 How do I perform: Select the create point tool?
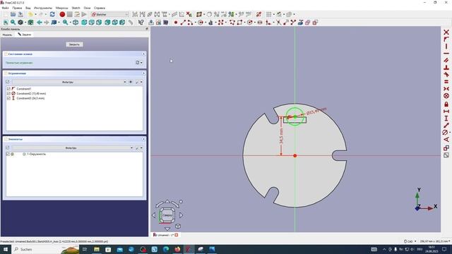[176, 22]
